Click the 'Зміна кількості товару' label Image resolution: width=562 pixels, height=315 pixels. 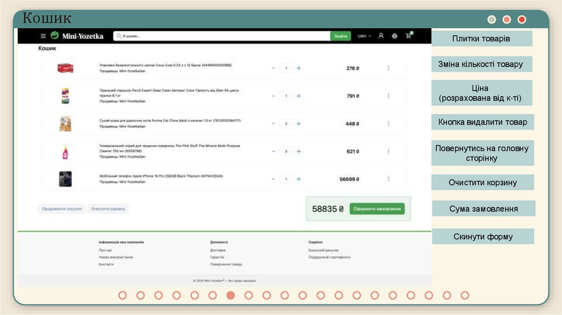tap(481, 64)
